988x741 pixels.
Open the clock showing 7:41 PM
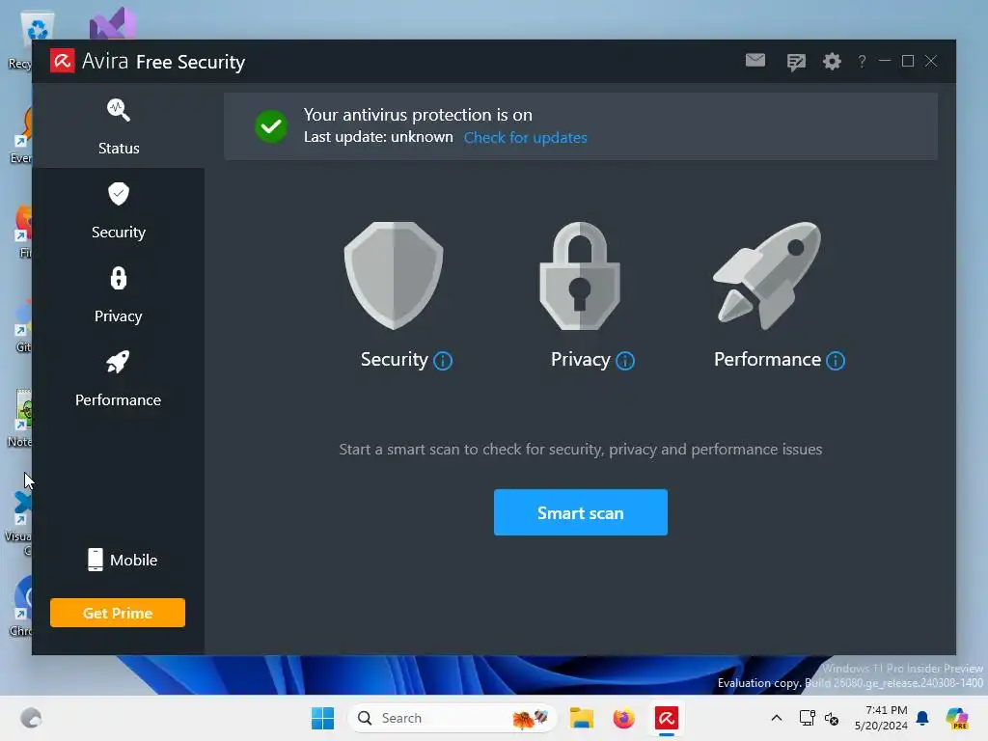click(x=881, y=718)
